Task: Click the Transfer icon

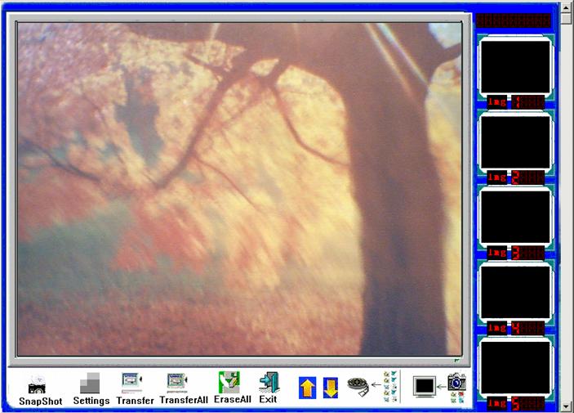Action: click(x=133, y=383)
